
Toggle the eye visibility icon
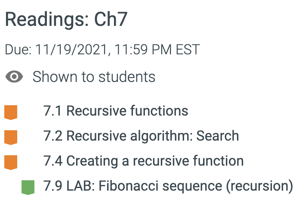[x=14, y=77]
